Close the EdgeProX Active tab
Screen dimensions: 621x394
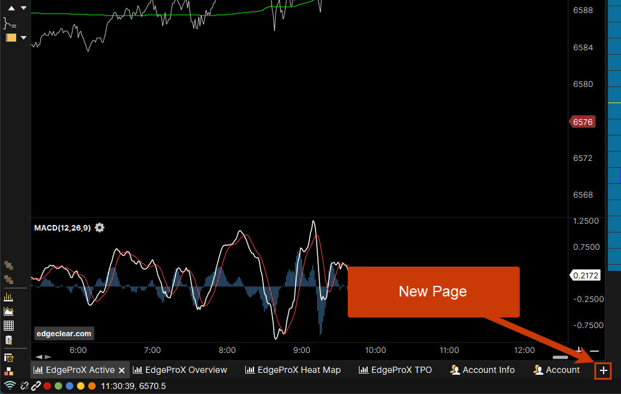122,370
